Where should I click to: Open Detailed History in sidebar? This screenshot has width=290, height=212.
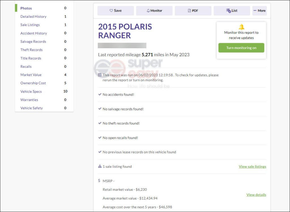pos(33,16)
